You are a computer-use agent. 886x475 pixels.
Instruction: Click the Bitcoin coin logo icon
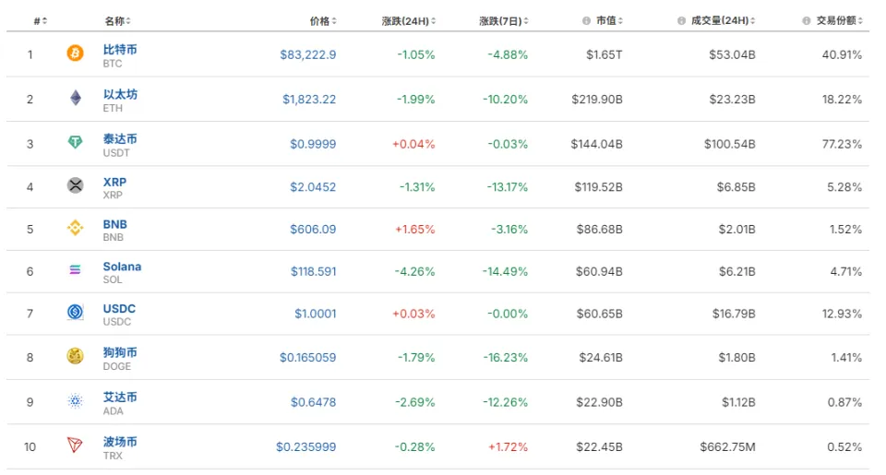(x=75, y=53)
